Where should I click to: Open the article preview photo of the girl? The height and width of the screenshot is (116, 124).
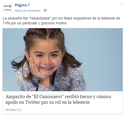pyautogui.click(x=63, y=60)
